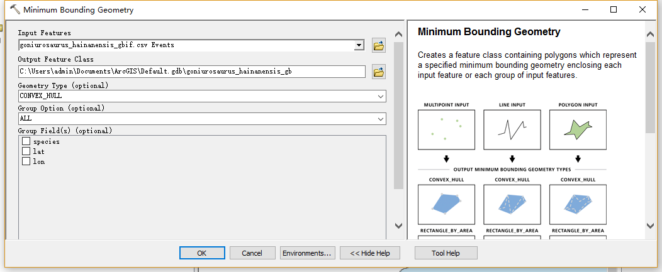Click the << Hide Help button
662x272 pixels.
[x=370, y=253]
